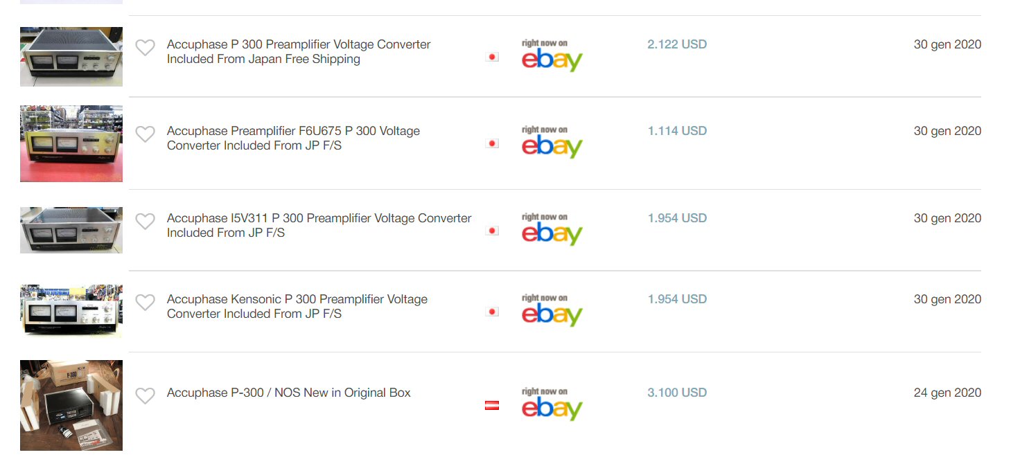Click Japan flag on F6U675 listing row
1020x457 pixels.
coord(492,144)
